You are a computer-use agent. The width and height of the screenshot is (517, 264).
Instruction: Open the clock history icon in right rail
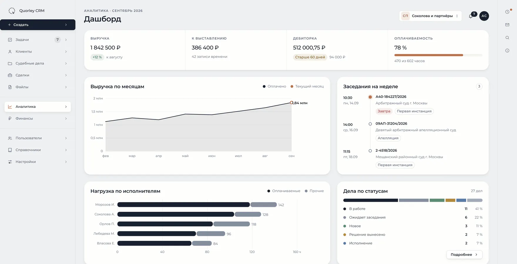pos(507,12)
